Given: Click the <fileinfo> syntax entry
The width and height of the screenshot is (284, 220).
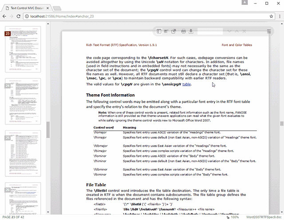Looking at the screenshot, I should (x=100, y=209).
